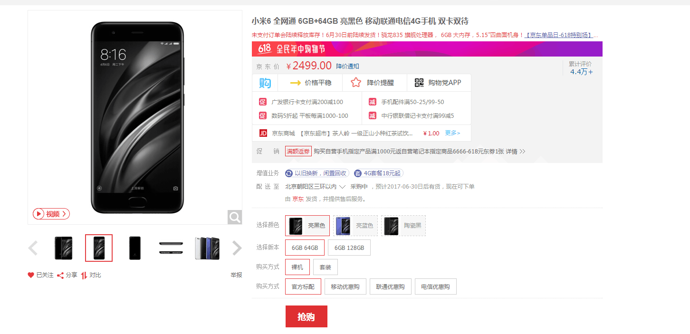Open the 购物党APP QR code icon
The width and height of the screenshot is (690, 334).
tap(419, 83)
